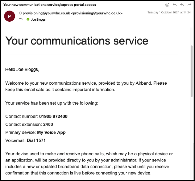195x181 pixels.
Task: Reply to the sender using the reply arrow
Action: point(175,5)
